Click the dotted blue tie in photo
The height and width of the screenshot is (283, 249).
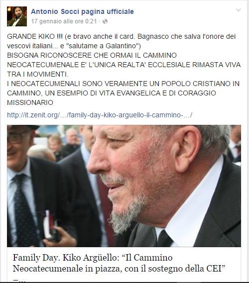pos(24,207)
